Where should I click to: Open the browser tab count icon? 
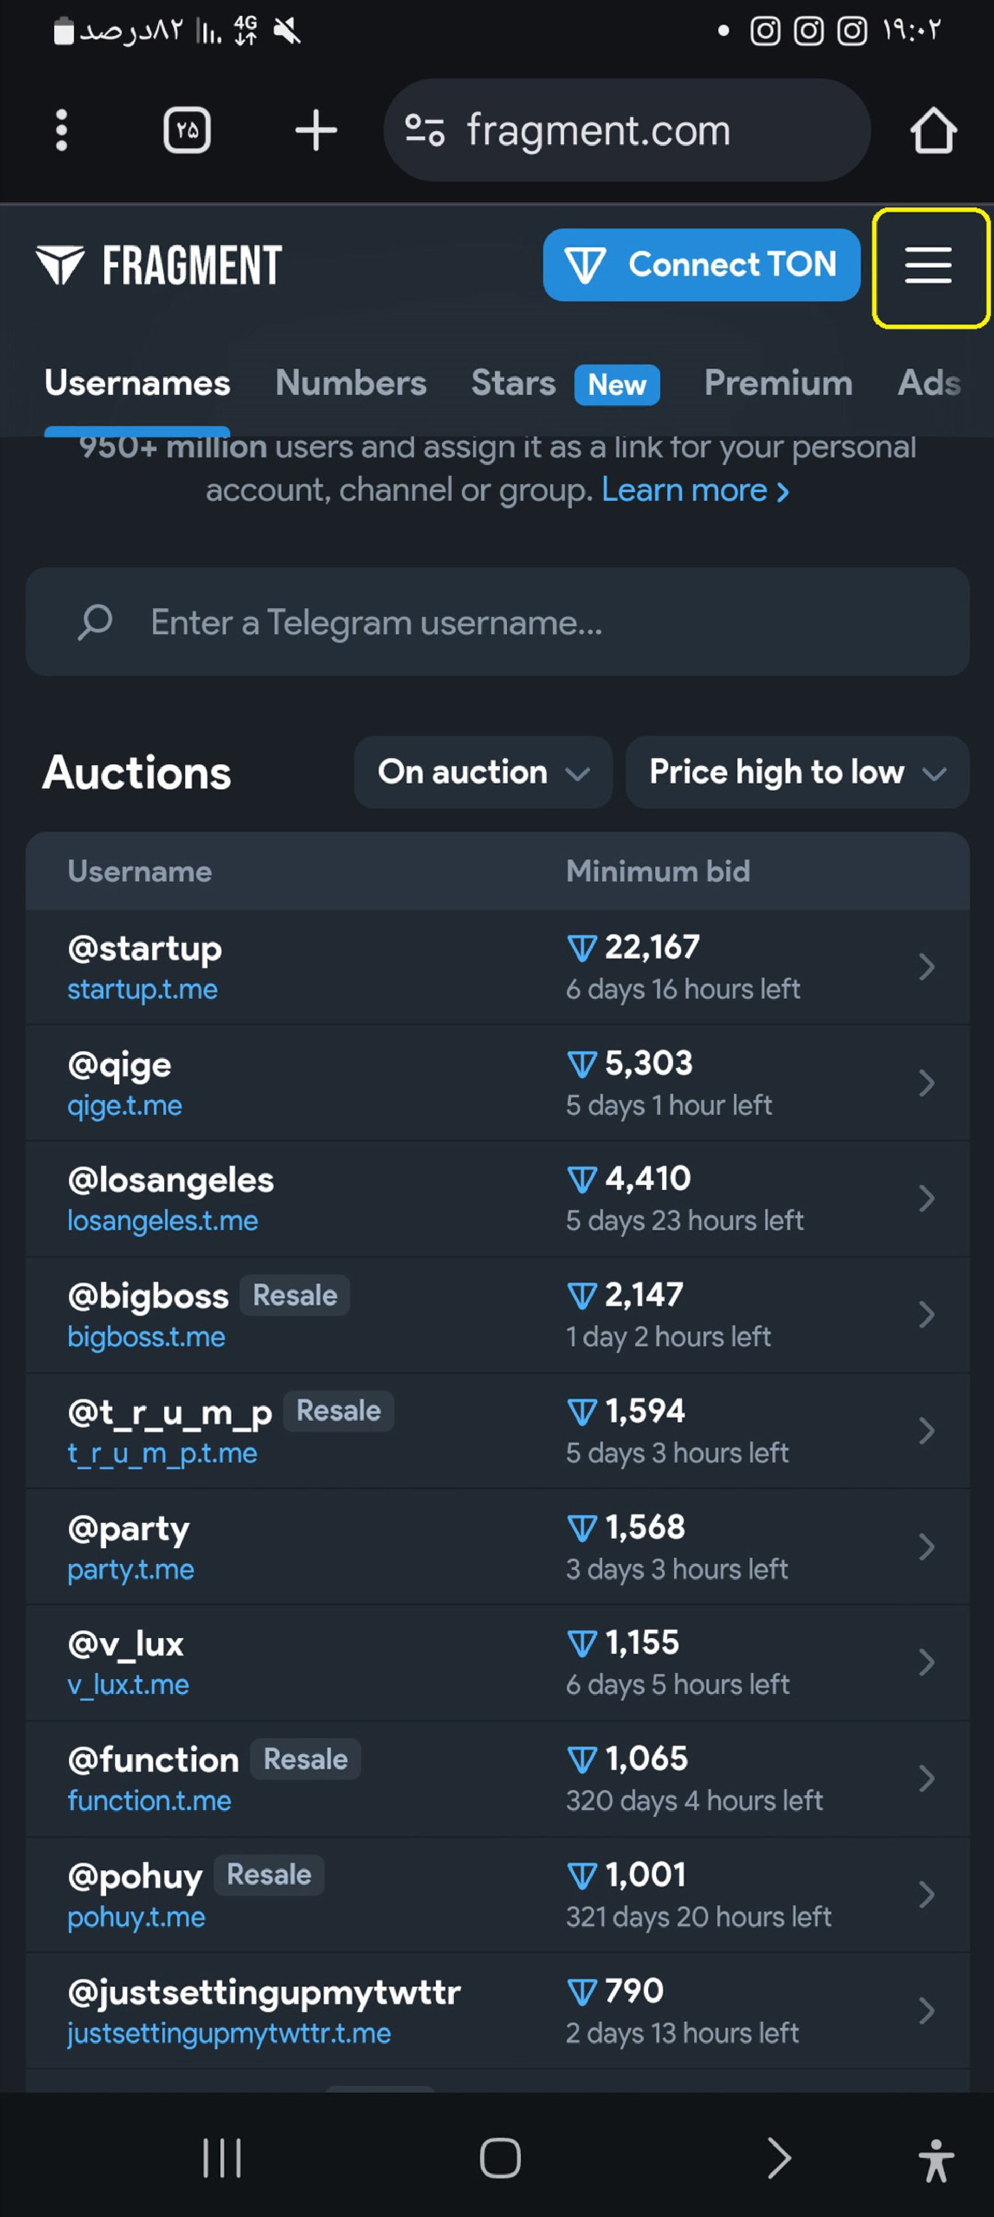pyautogui.click(x=187, y=131)
